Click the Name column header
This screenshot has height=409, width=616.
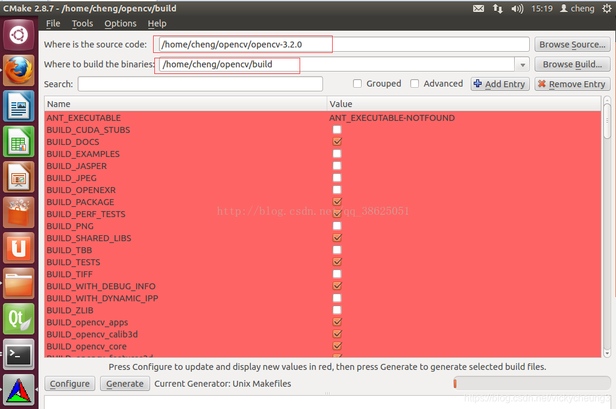point(186,104)
